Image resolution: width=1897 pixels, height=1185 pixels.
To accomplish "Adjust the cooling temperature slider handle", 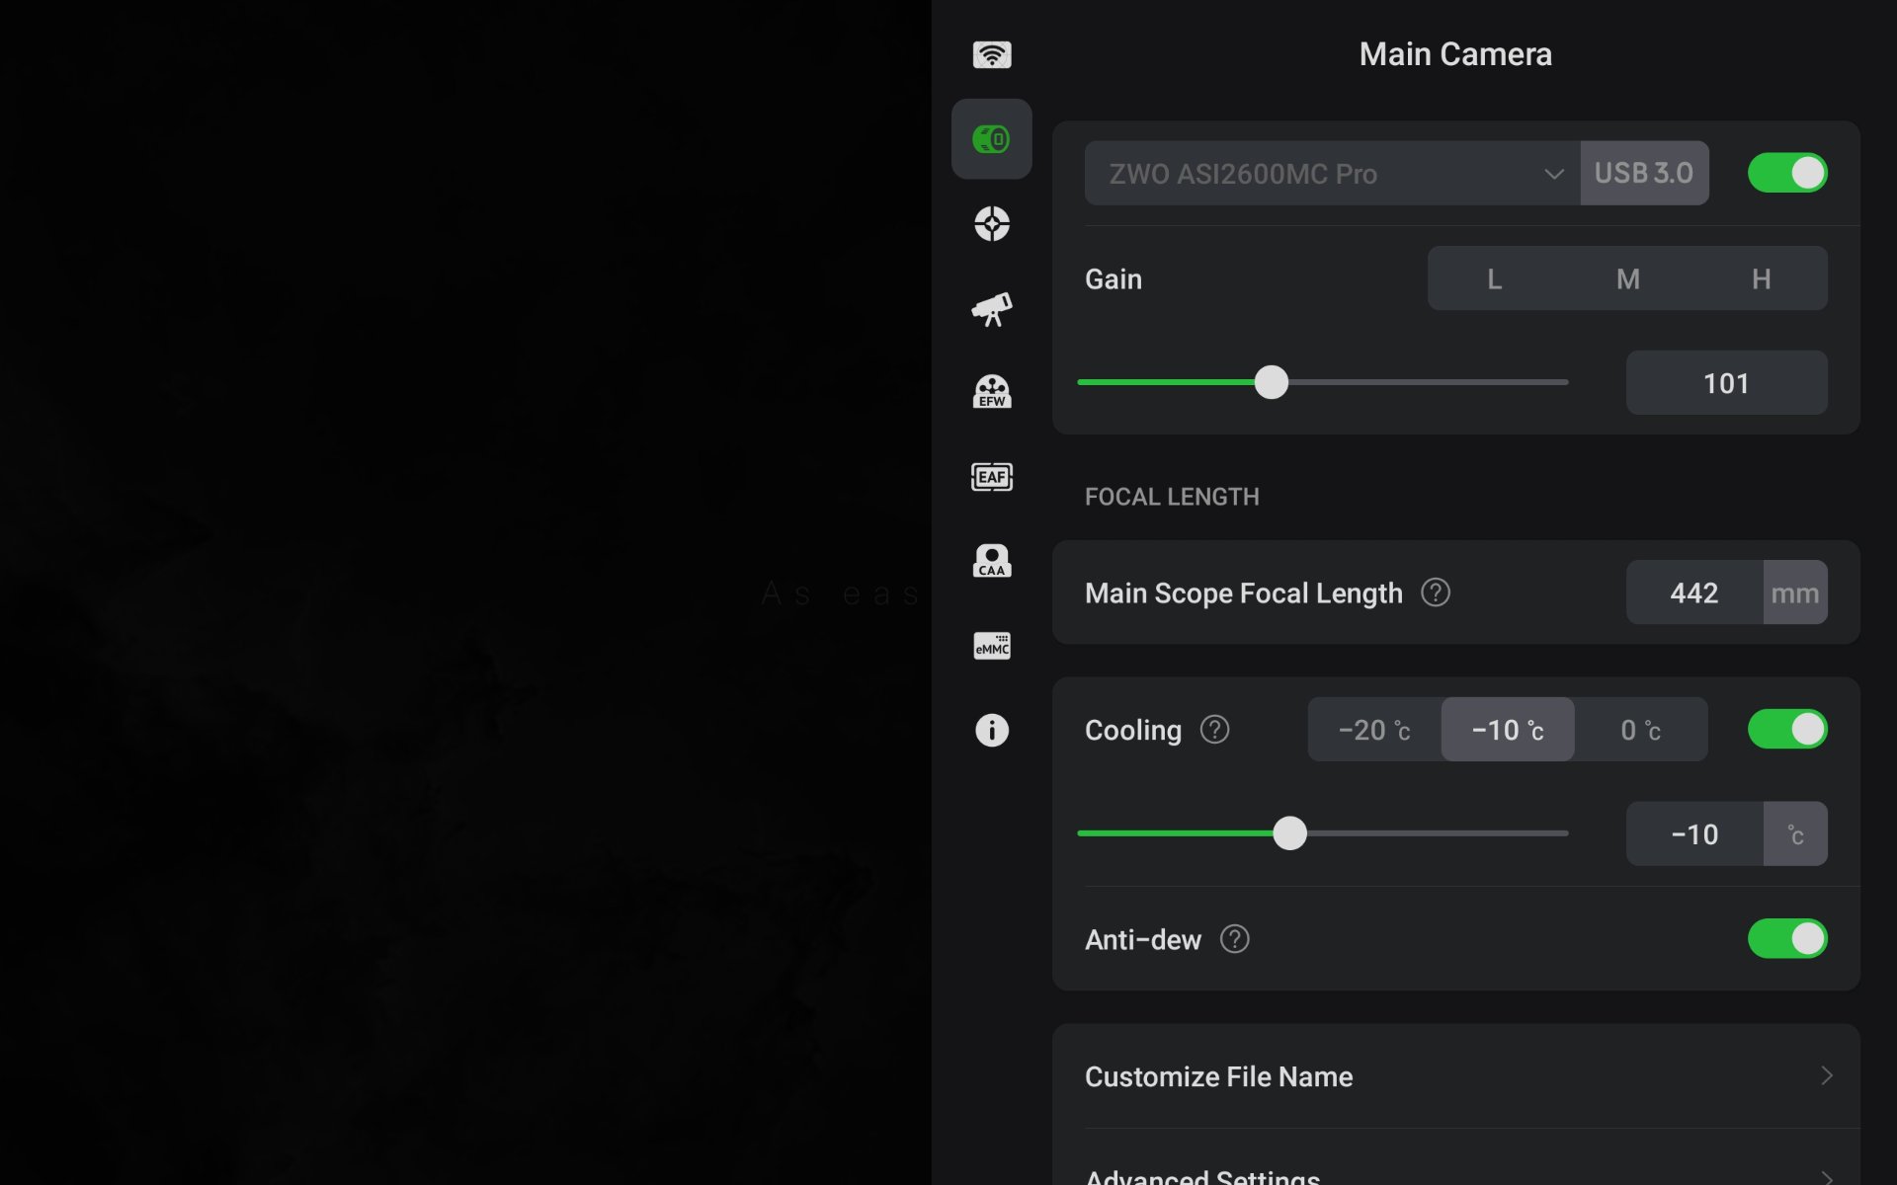I will pos(1289,833).
